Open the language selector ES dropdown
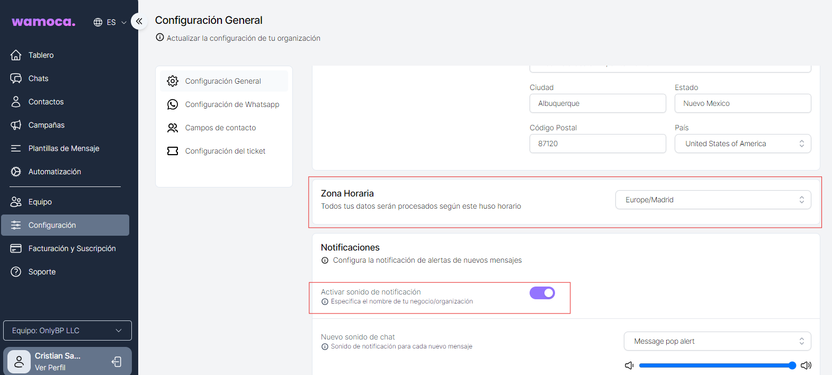Screen dimensions: 832x375 110,22
